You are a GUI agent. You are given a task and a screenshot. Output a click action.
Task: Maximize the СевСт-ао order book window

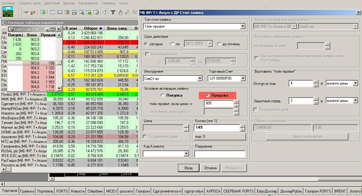tap(53, 29)
